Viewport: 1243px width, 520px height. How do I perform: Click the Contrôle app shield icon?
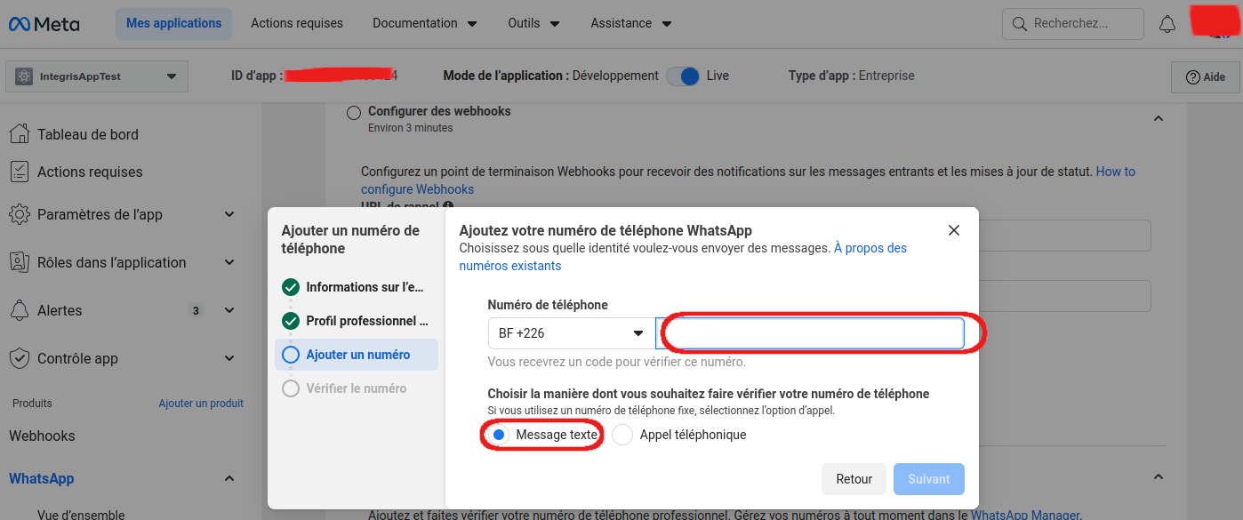click(x=20, y=358)
